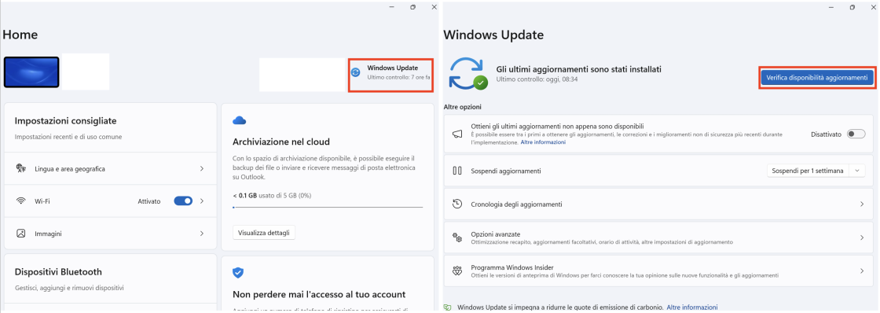Click the update status sync icon with checkmark
Screen dimensions: 880x313
coord(469,74)
